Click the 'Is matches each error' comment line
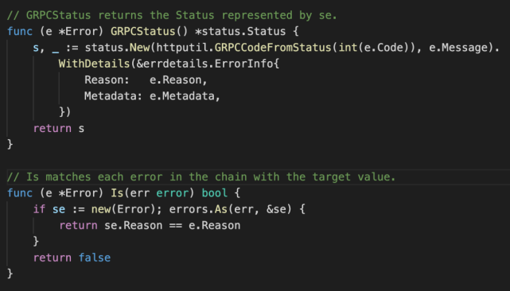The image size is (510, 291). [x=201, y=177]
